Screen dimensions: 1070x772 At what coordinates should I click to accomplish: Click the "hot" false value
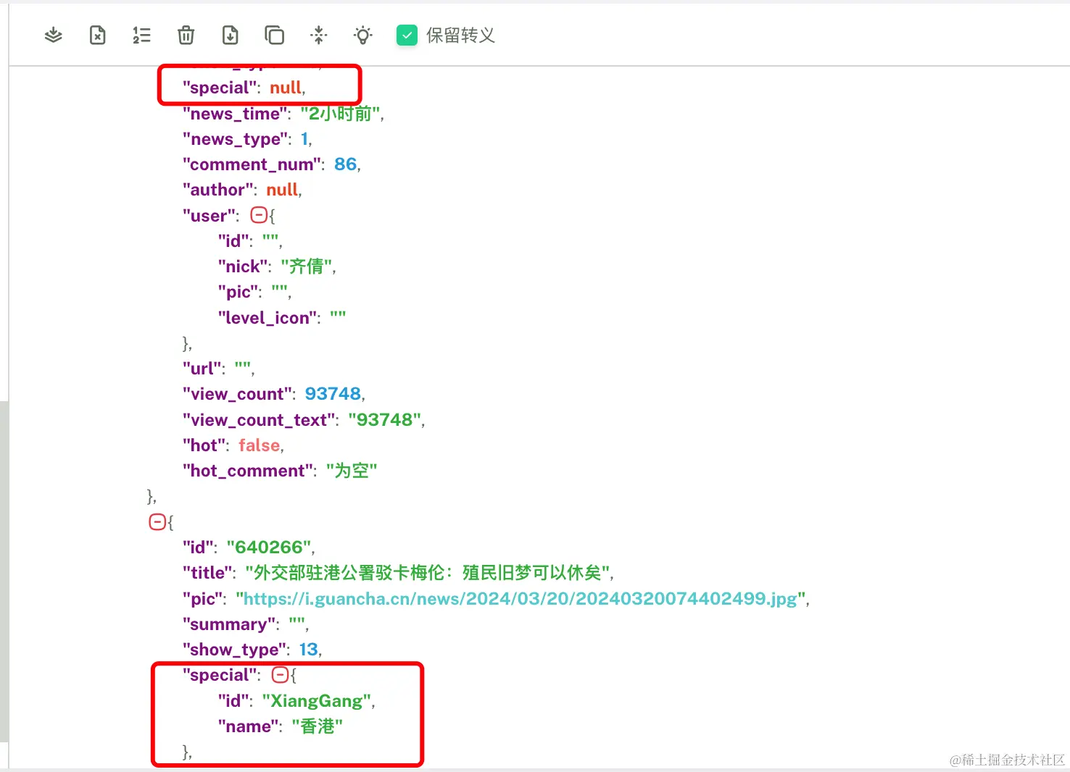pos(260,445)
